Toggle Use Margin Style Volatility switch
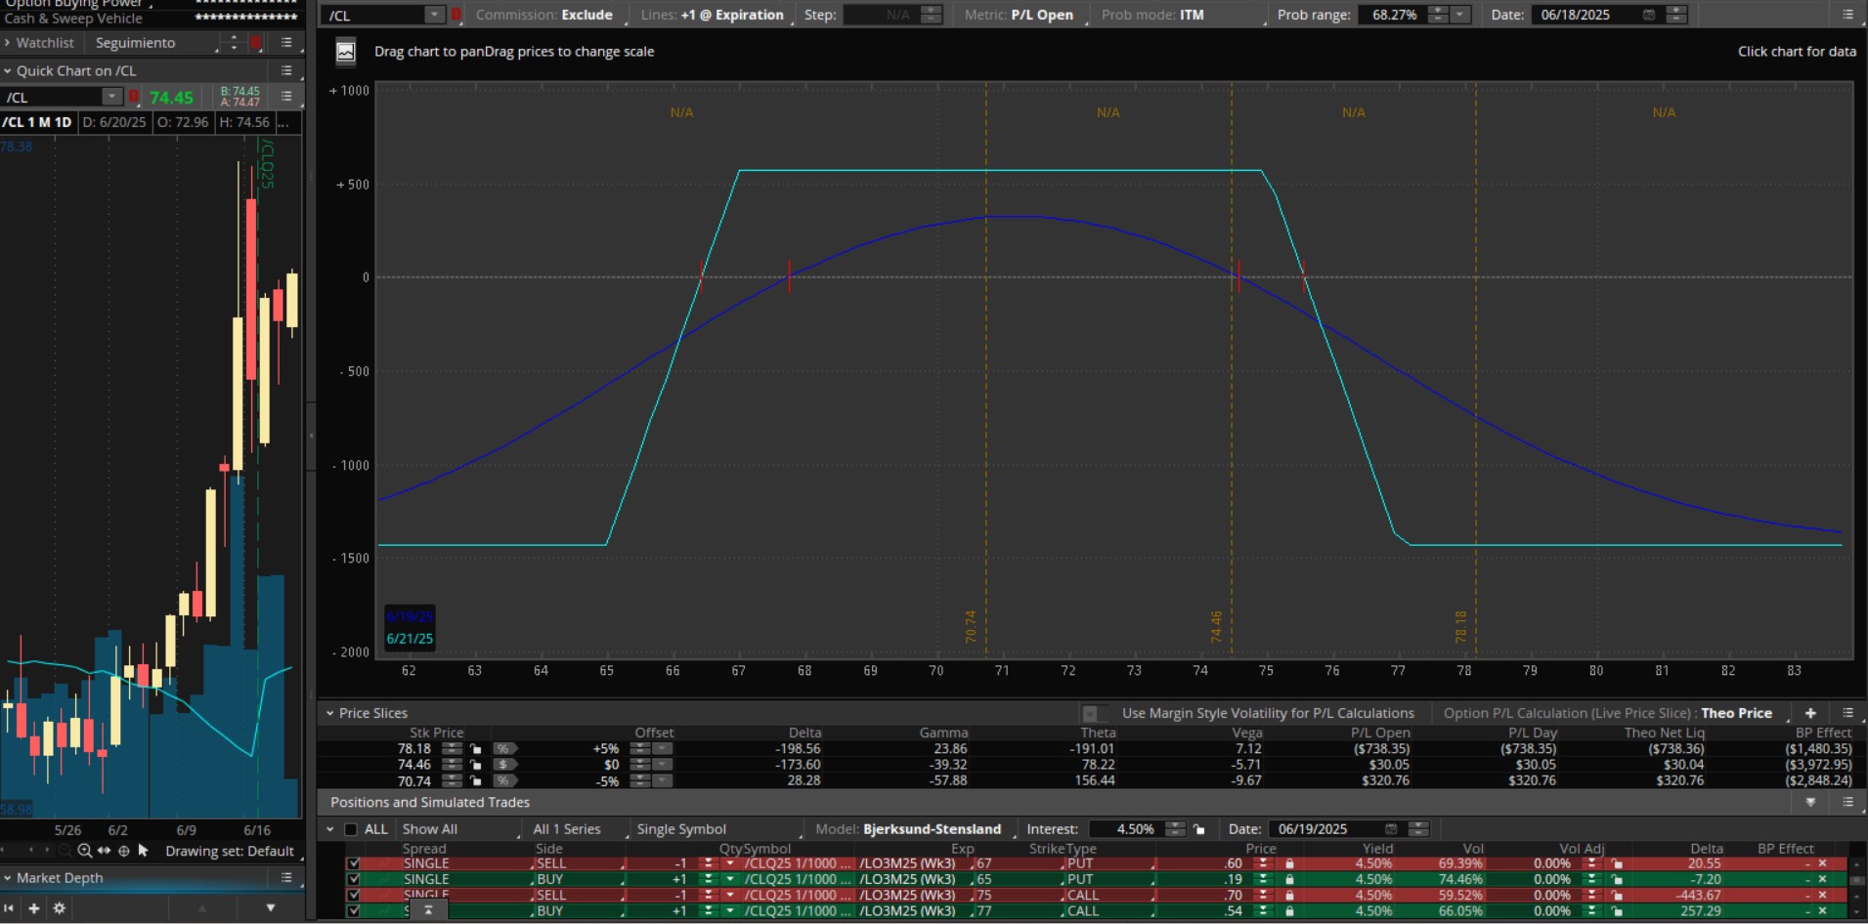The height and width of the screenshot is (924, 1868). click(x=1095, y=713)
